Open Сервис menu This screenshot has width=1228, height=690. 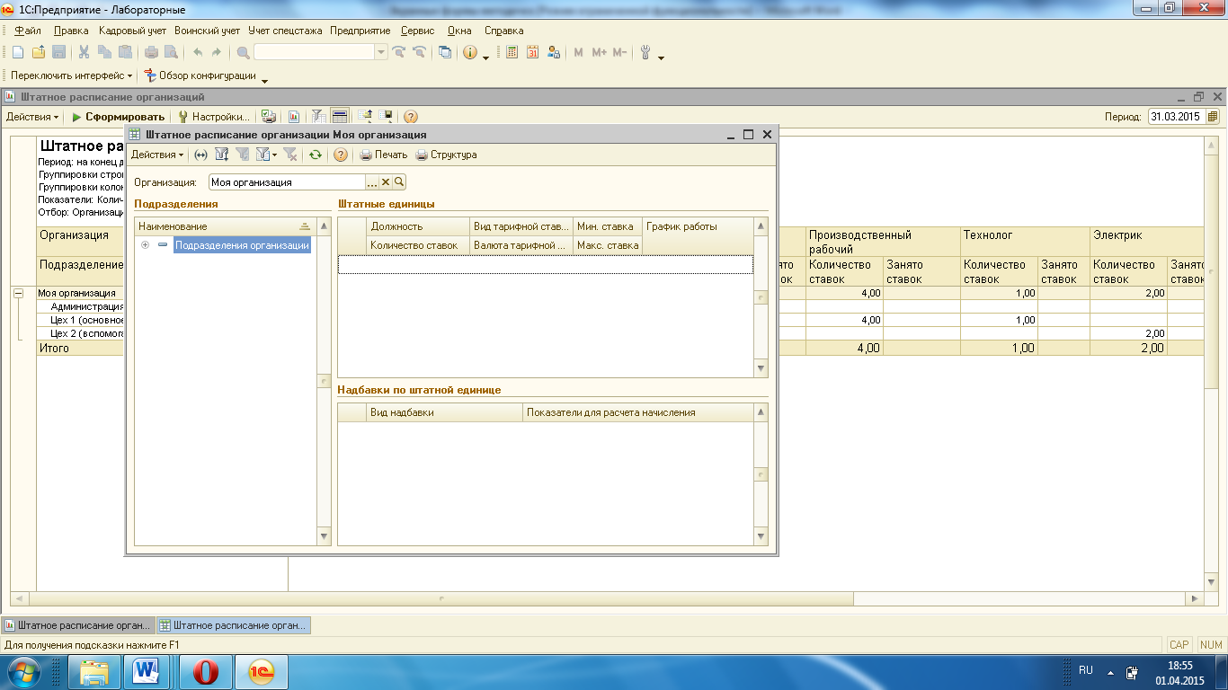click(x=417, y=31)
